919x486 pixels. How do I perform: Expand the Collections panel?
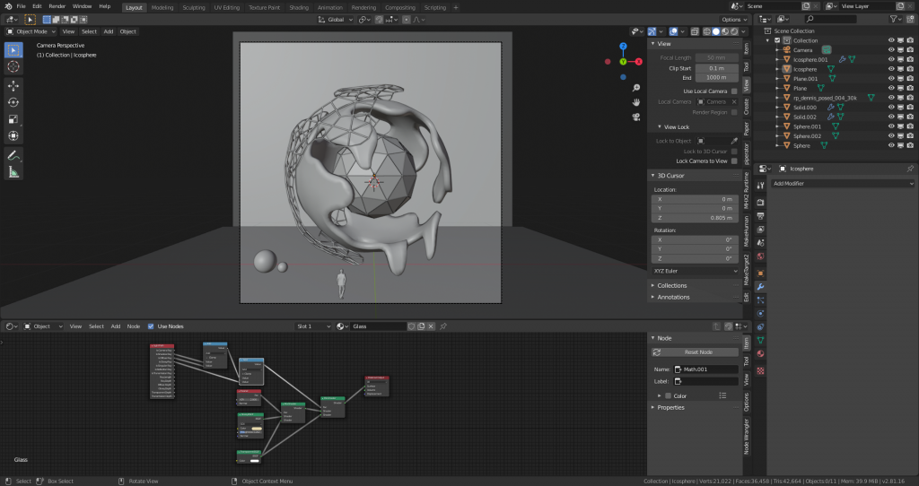[x=671, y=286]
